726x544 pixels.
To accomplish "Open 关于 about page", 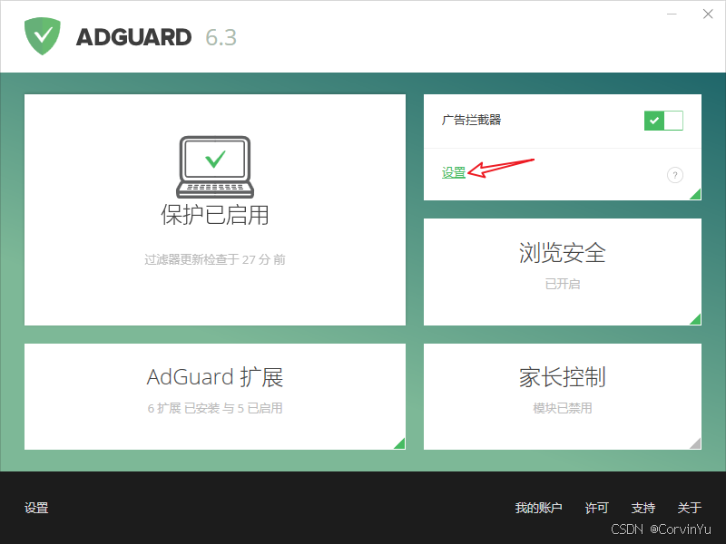I will point(690,508).
